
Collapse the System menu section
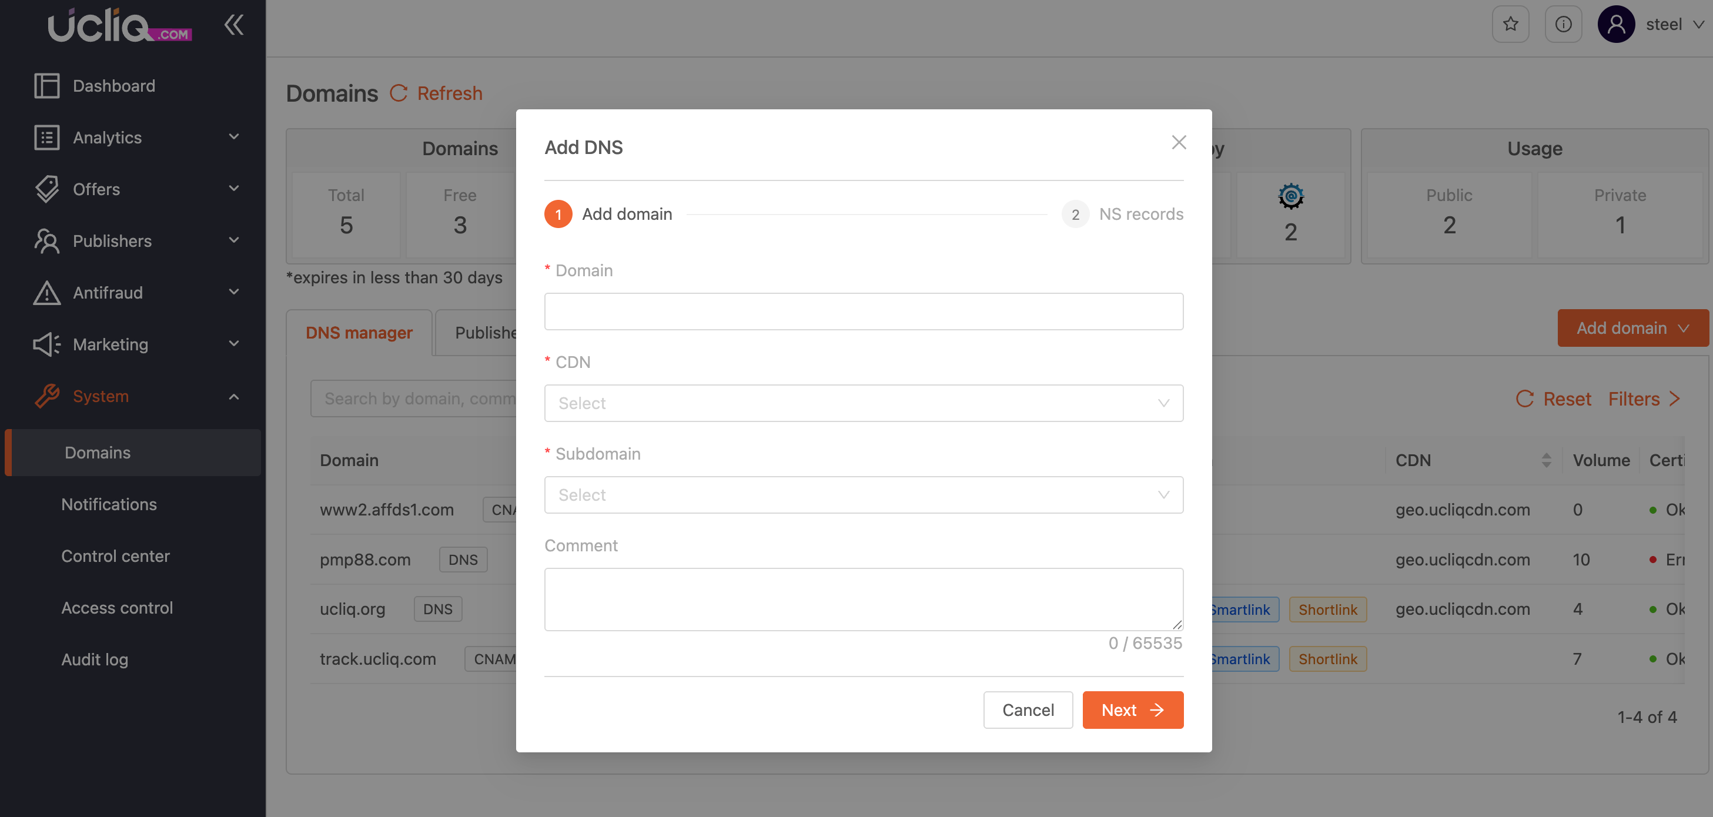(233, 396)
